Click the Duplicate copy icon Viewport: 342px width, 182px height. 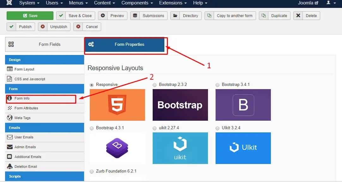pyautogui.click(x=264, y=15)
